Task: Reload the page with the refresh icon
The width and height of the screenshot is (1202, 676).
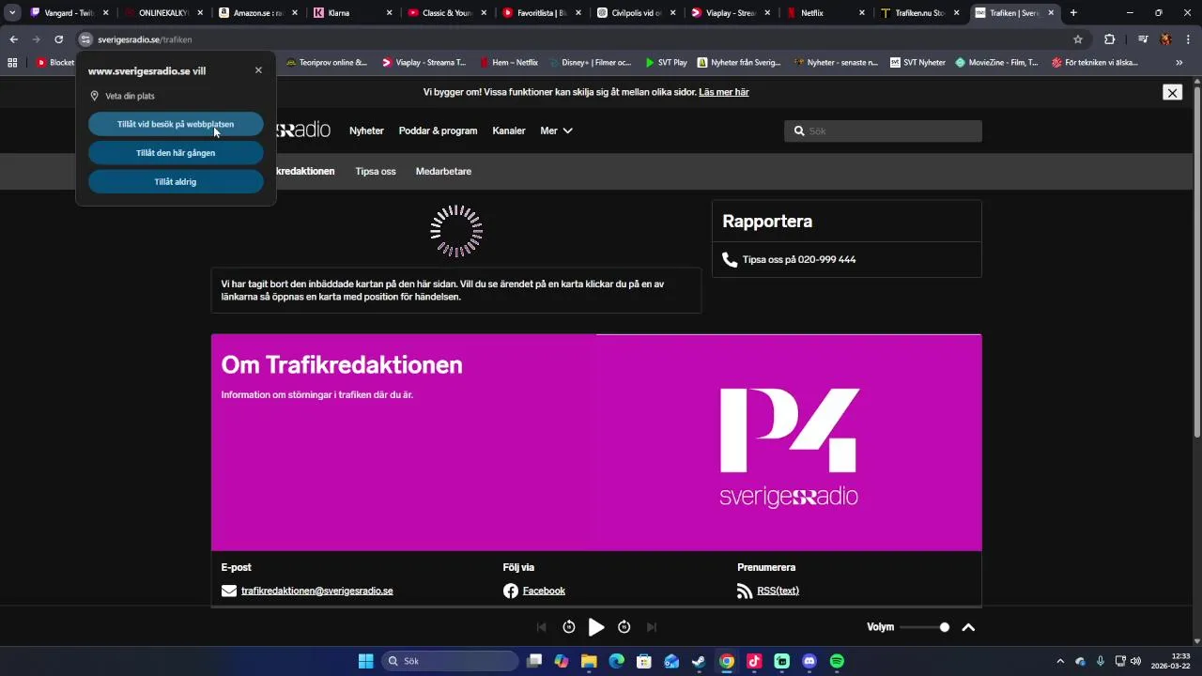Action: [58, 39]
